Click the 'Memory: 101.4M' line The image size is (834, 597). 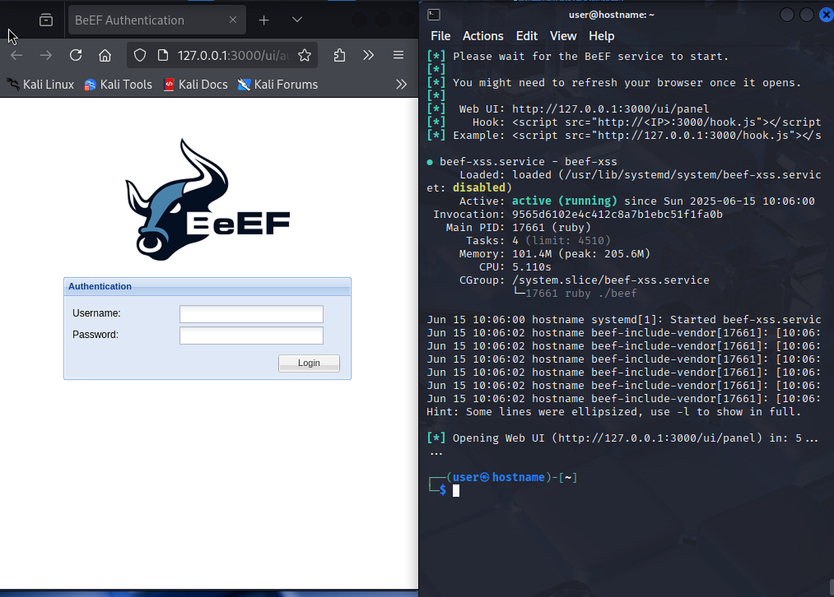point(554,254)
